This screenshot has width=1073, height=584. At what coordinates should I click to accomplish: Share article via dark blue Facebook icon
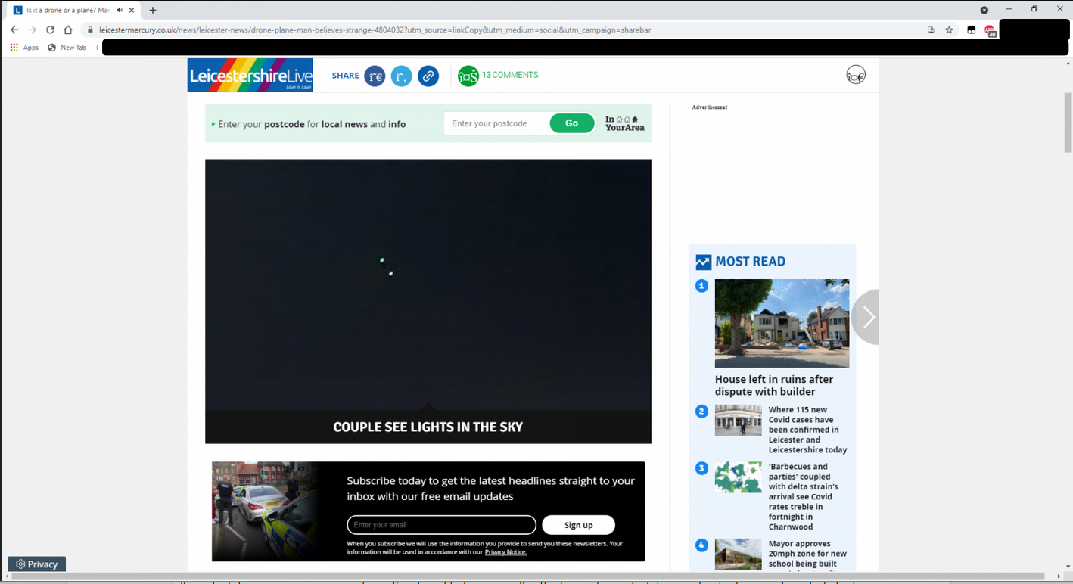375,76
